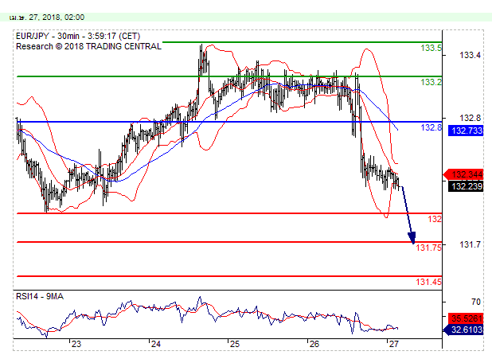Click the date label 27 on time axis

(393, 344)
